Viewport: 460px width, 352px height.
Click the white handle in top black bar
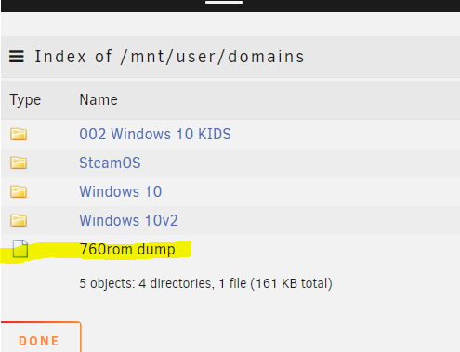pos(224,2)
